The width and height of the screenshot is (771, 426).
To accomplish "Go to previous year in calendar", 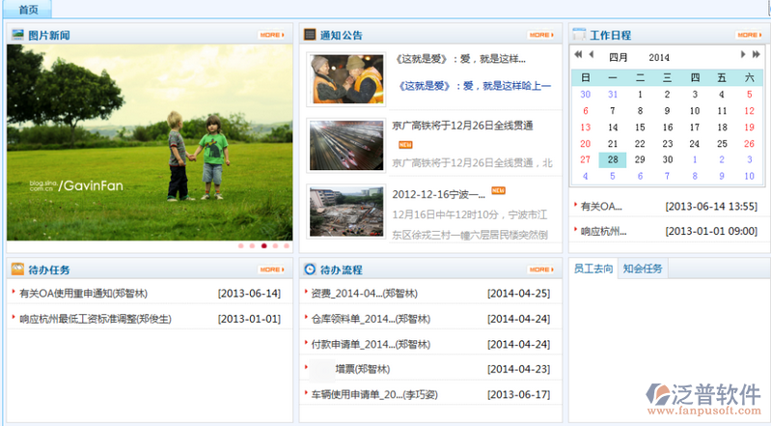I will 578,56.
